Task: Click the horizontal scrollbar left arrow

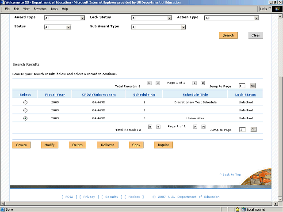Action: click(3, 204)
